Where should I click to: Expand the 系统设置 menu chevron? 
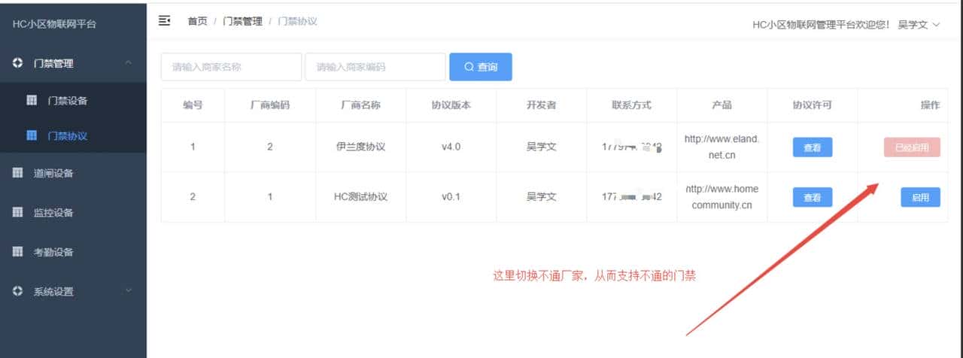point(129,291)
